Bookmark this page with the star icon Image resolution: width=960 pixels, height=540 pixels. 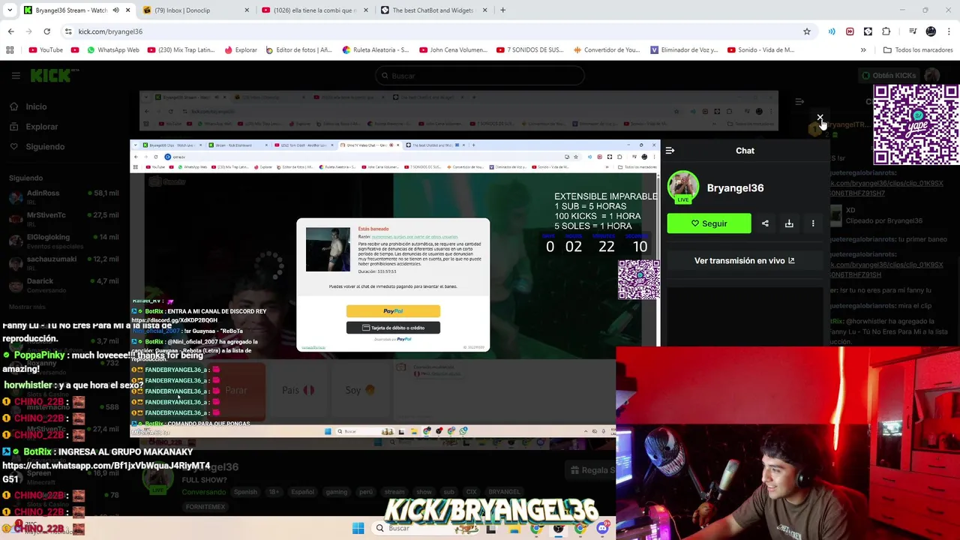(807, 31)
